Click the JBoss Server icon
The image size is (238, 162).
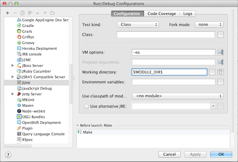click(x=19, y=65)
